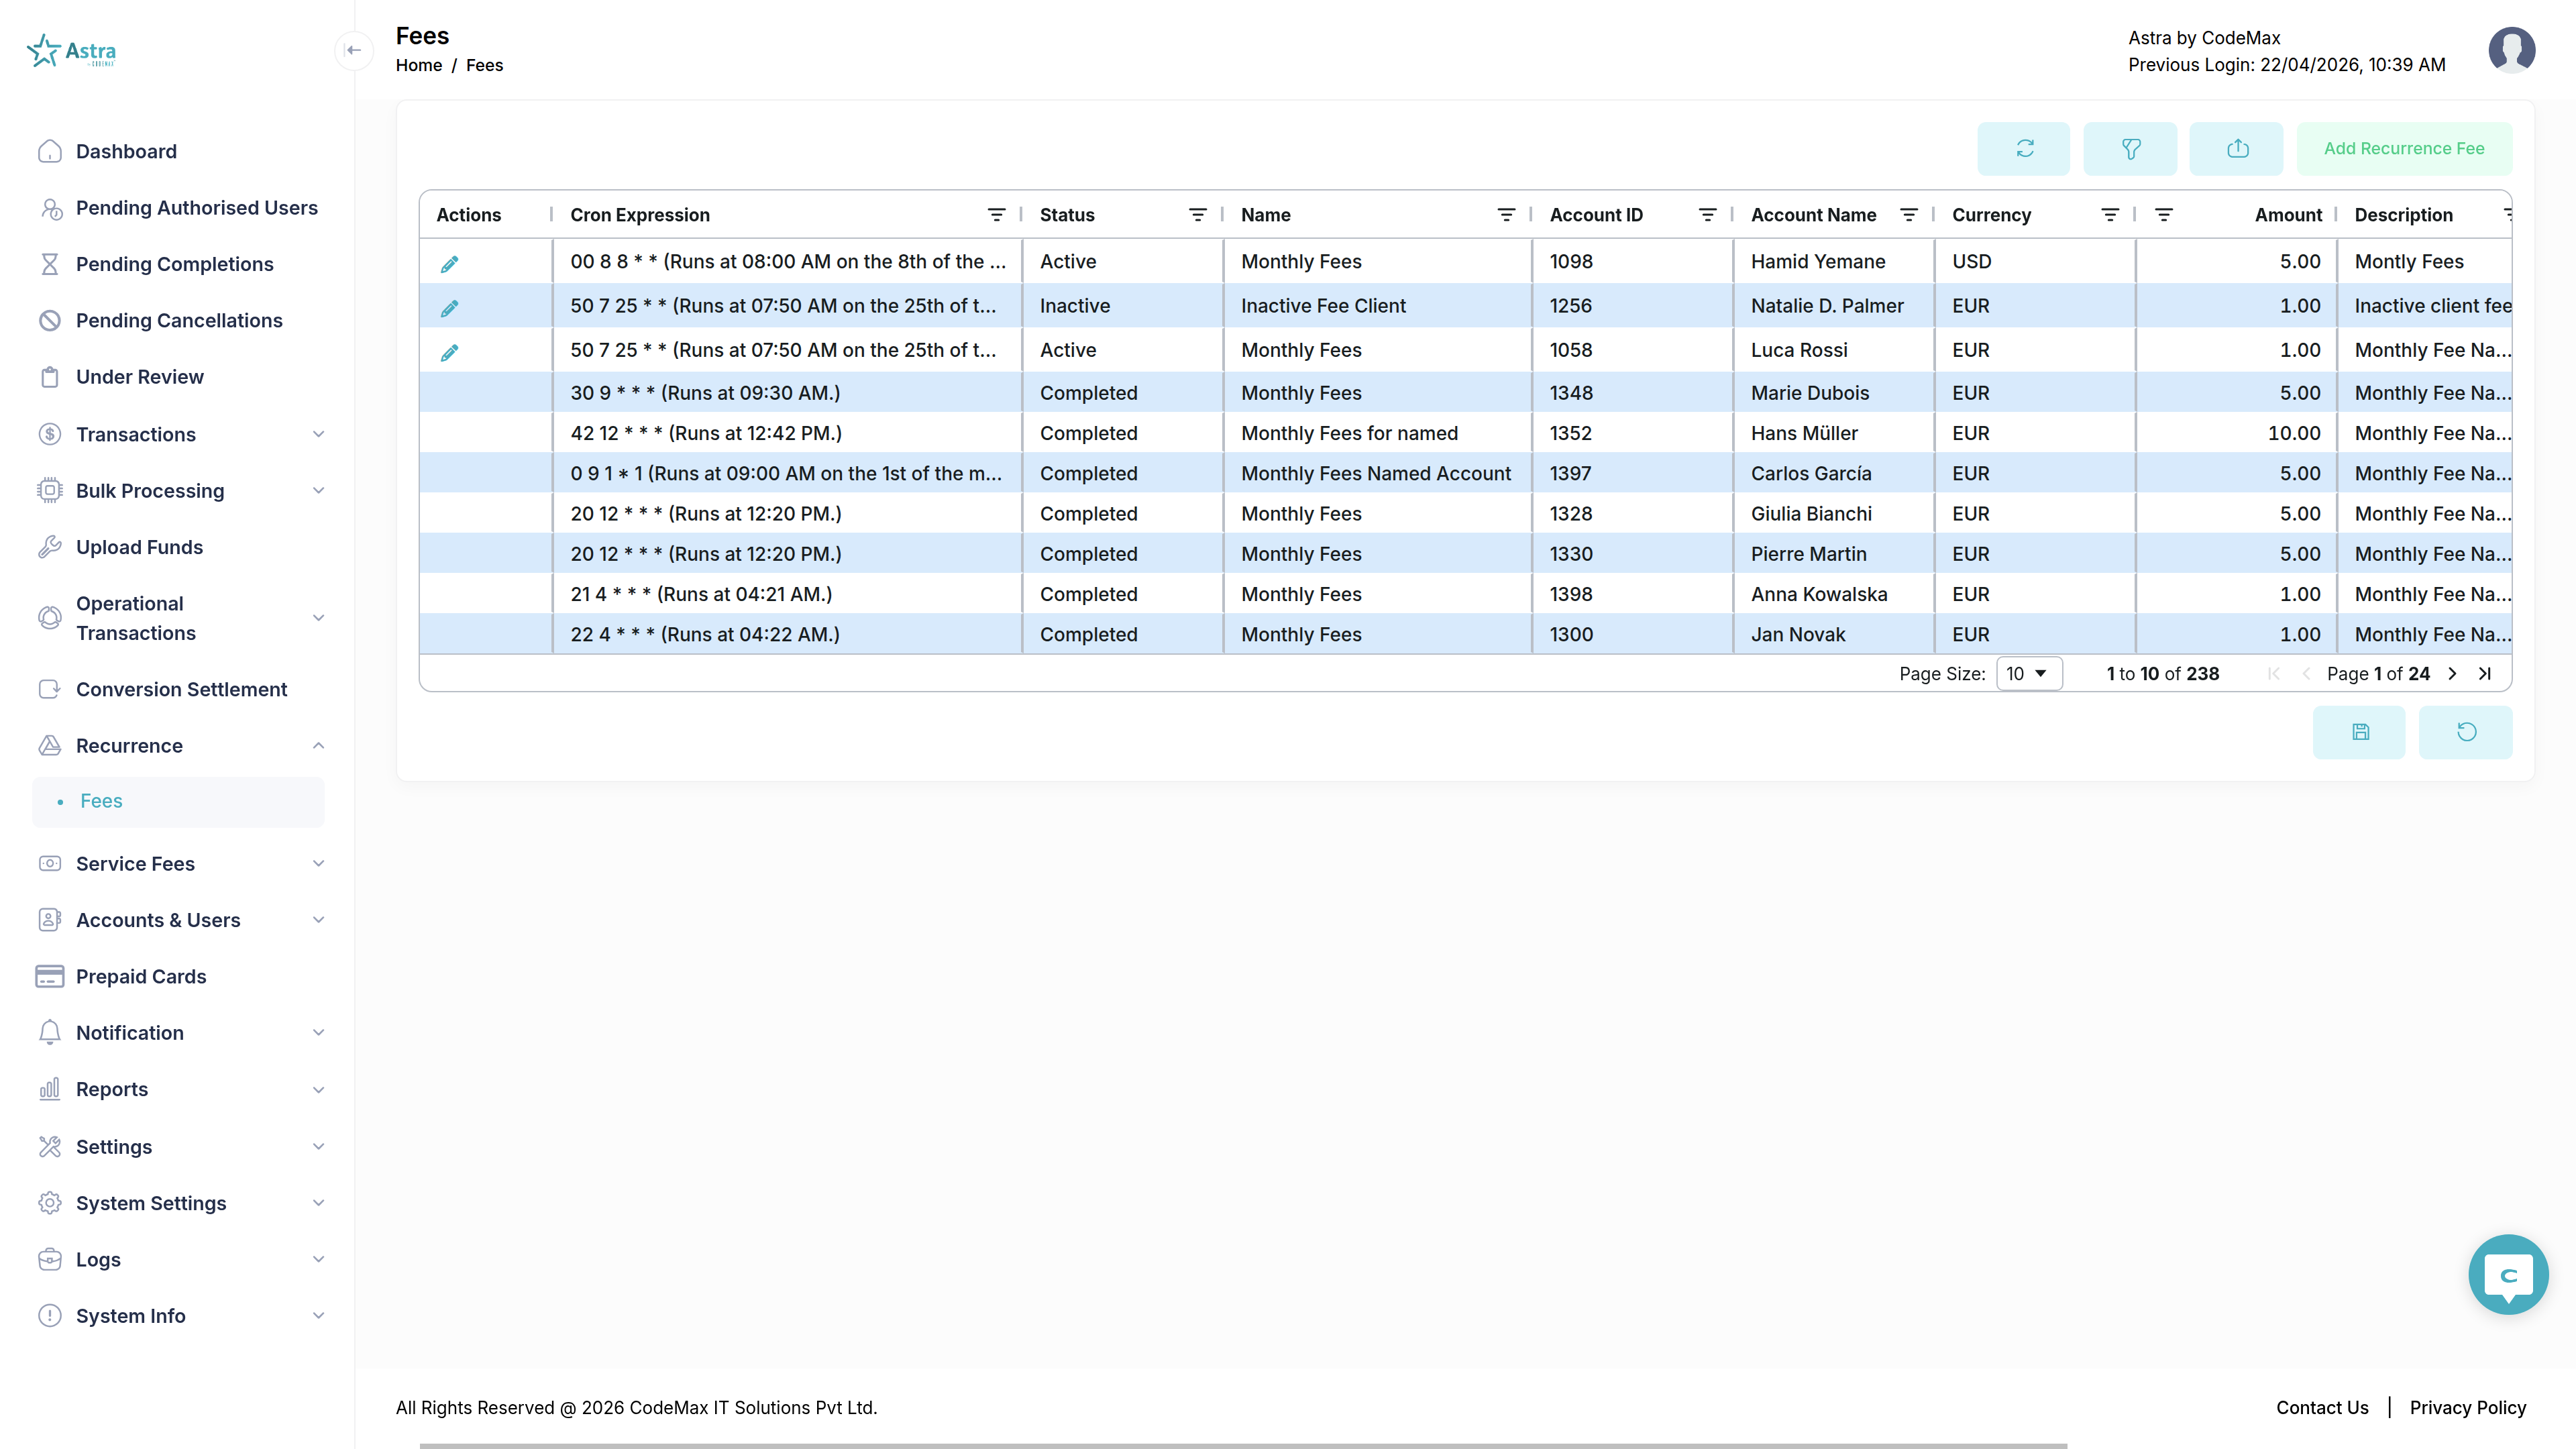Expand the System Info menu
Viewport: 2576px width, 1449px height.
[x=180, y=1316]
